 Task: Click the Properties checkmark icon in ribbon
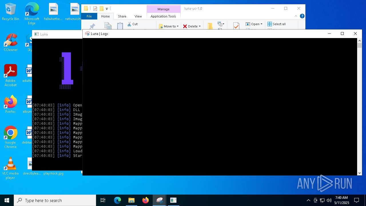coord(236,26)
